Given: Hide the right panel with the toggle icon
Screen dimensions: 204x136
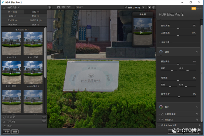Looking at the screenshot, I should click(154, 7).
